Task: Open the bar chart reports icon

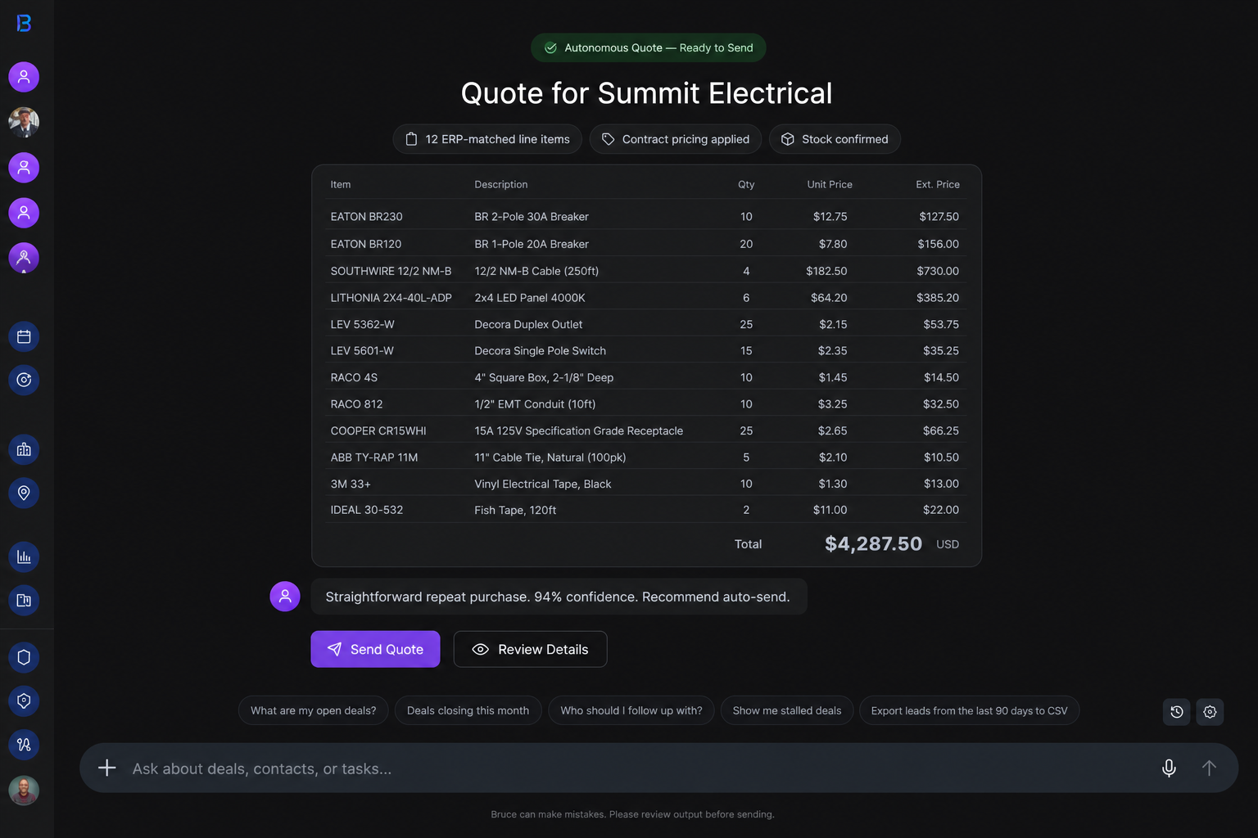Action: click(x=24, y=556)
